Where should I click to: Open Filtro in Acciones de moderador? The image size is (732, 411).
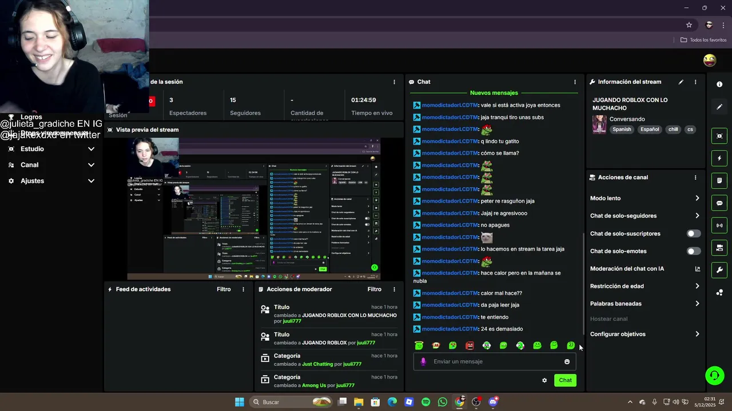(x=375, y=289)
